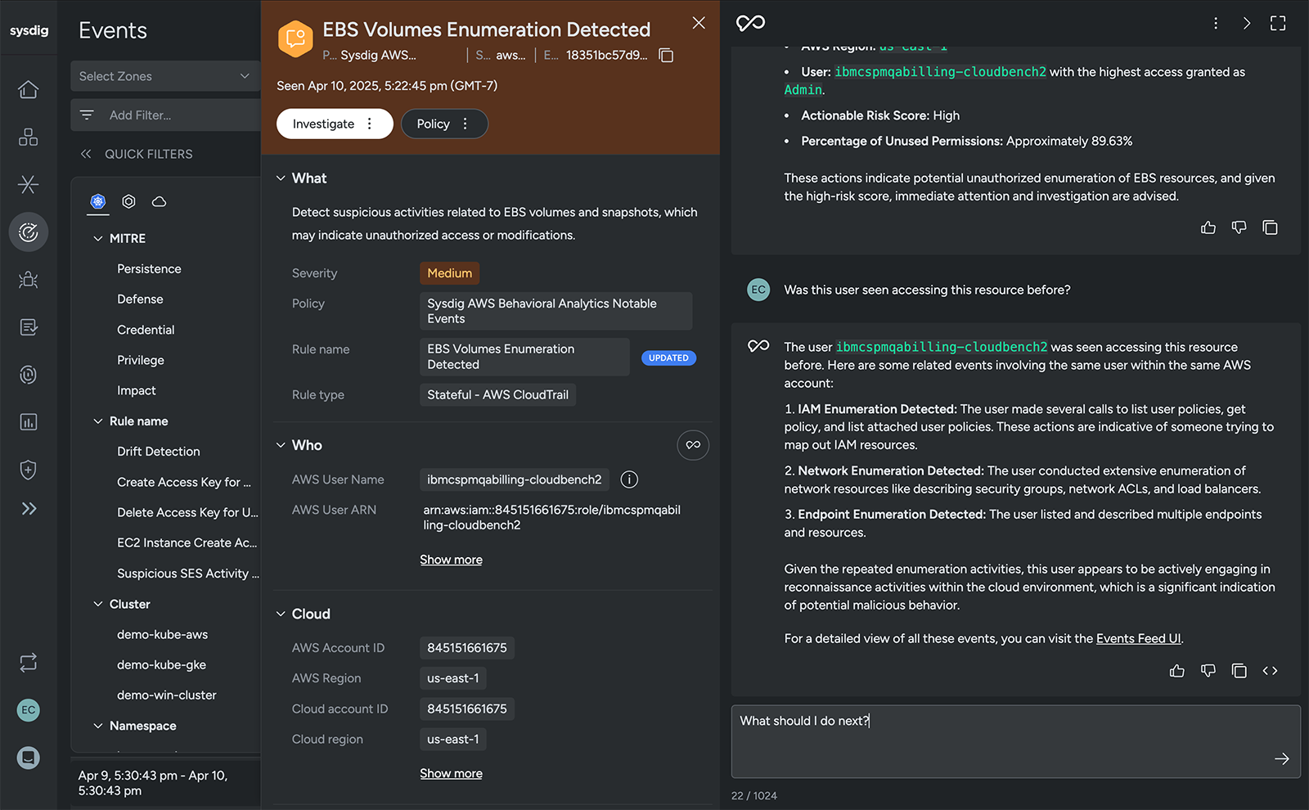Click the Add Filter field
Viewport: 1309px width, 810px height.
tap(165, 115)
